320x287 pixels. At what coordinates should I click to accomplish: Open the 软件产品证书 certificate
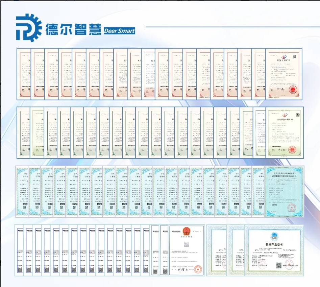[274, 250]
